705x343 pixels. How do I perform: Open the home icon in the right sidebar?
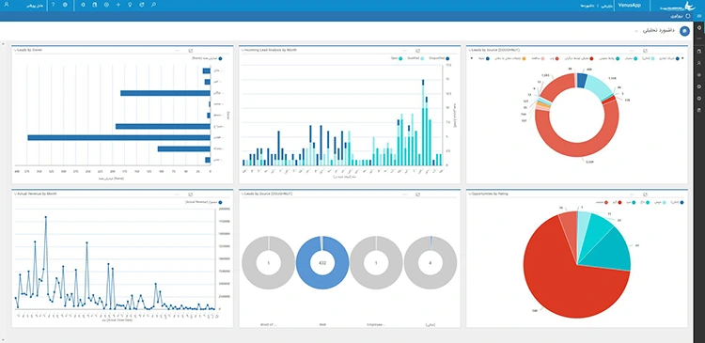(x=698, y=52)
